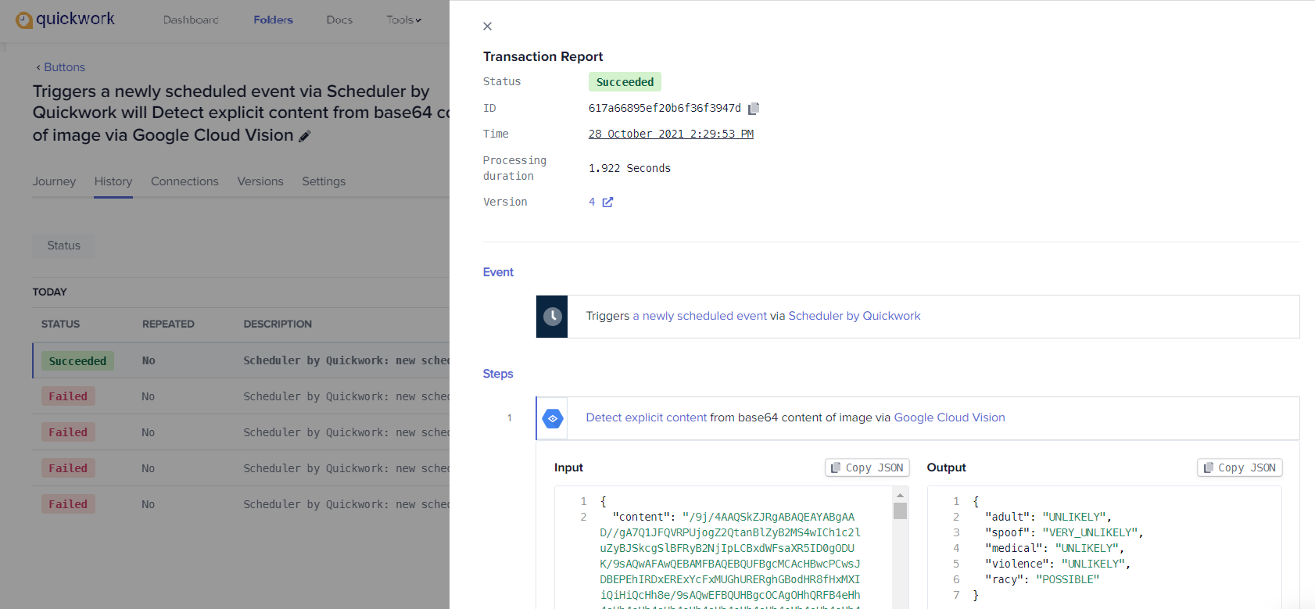1315x609 pixels.
Task: Open the Settings tab
Action: point(324,181)
